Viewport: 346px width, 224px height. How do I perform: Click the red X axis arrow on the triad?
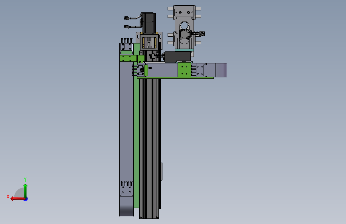tap(18, 199)
